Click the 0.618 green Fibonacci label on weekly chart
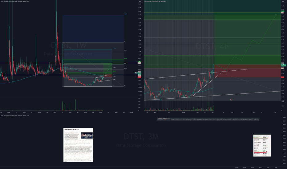The width and height of the screenshot is (287, 169). point(126,58)
